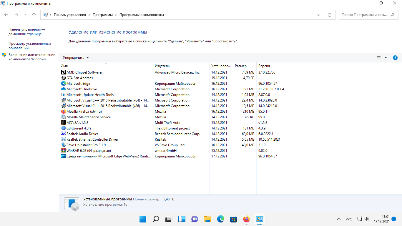Click the Microsoft Edge program icon in list
402x226 pixels.
[63, 83]
